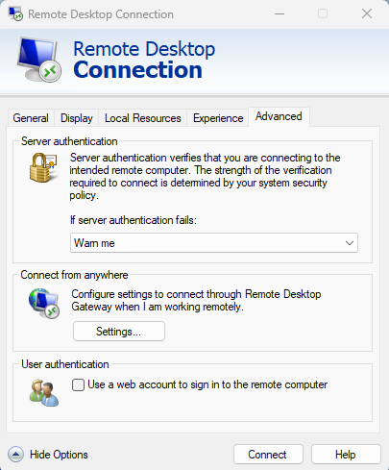Click the padlock certificate icon

pyautogui.click(x=43, y=167)
